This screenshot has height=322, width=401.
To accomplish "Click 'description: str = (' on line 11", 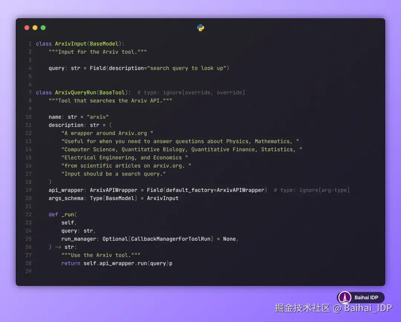I will tap(80, 125).
